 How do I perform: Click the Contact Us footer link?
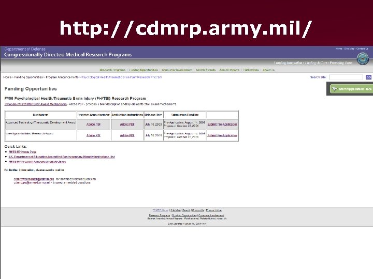pyautogui.click(x=198, y=210)
